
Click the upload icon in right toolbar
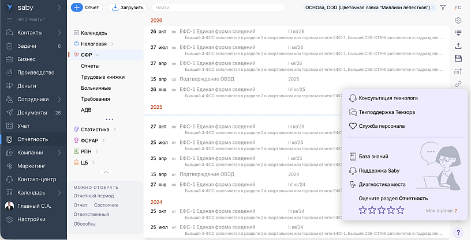coord(458,45)
